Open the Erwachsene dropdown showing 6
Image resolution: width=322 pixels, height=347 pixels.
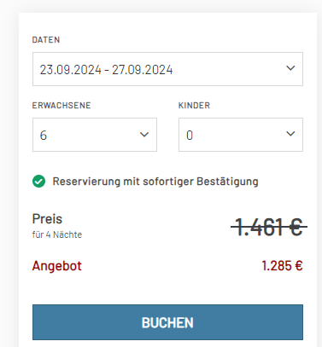click(x=95, y=135)
